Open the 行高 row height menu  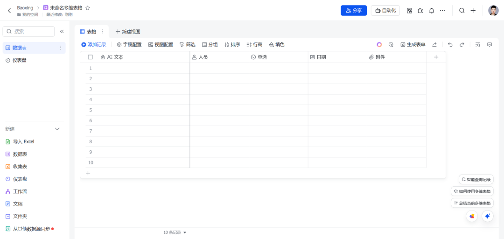click(x=254, y=45)
